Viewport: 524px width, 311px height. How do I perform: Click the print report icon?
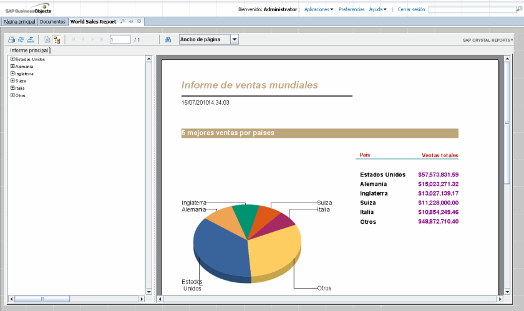[11, 39]
